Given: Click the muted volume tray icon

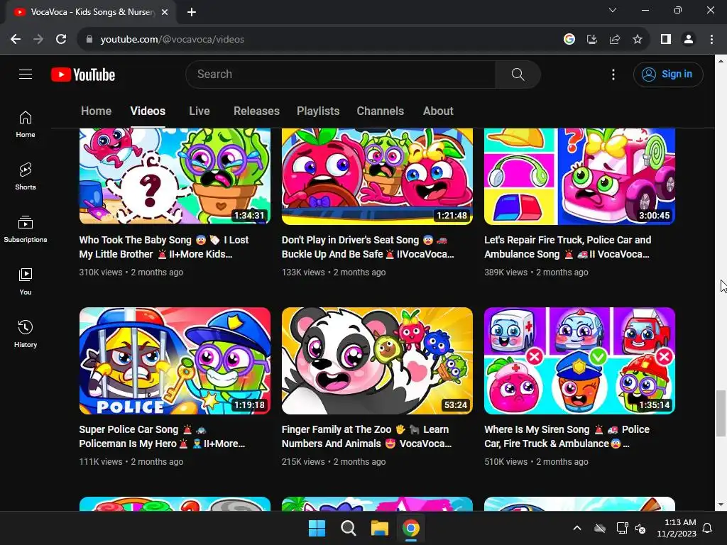Looking at the screenshot, I should click(640, 528).
